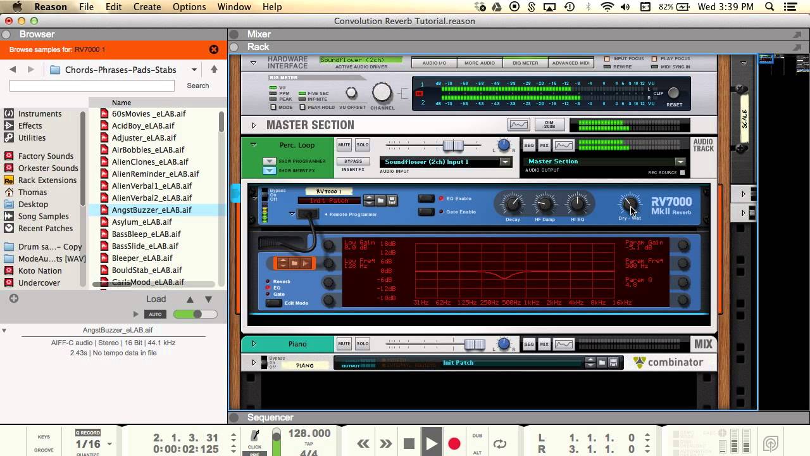Toggle the BIG METER button
Image resolution: width=810 pixels, height=456 pixels.
(x=525, y=63)
